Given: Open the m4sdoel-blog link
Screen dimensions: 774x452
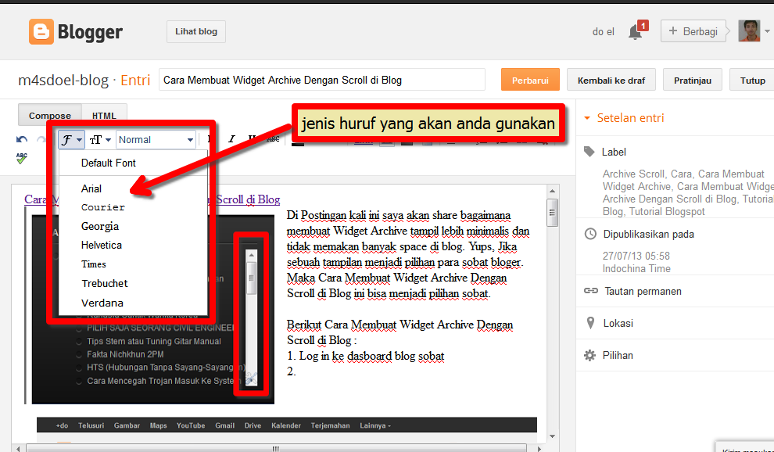Looking at the screenshot, I should 63,80.
